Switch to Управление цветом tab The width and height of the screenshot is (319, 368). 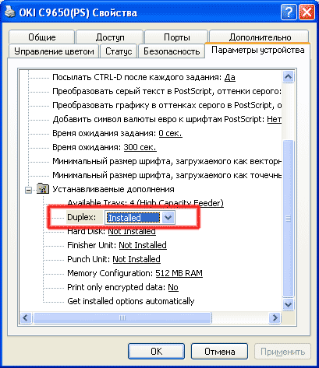pos(54,51)
